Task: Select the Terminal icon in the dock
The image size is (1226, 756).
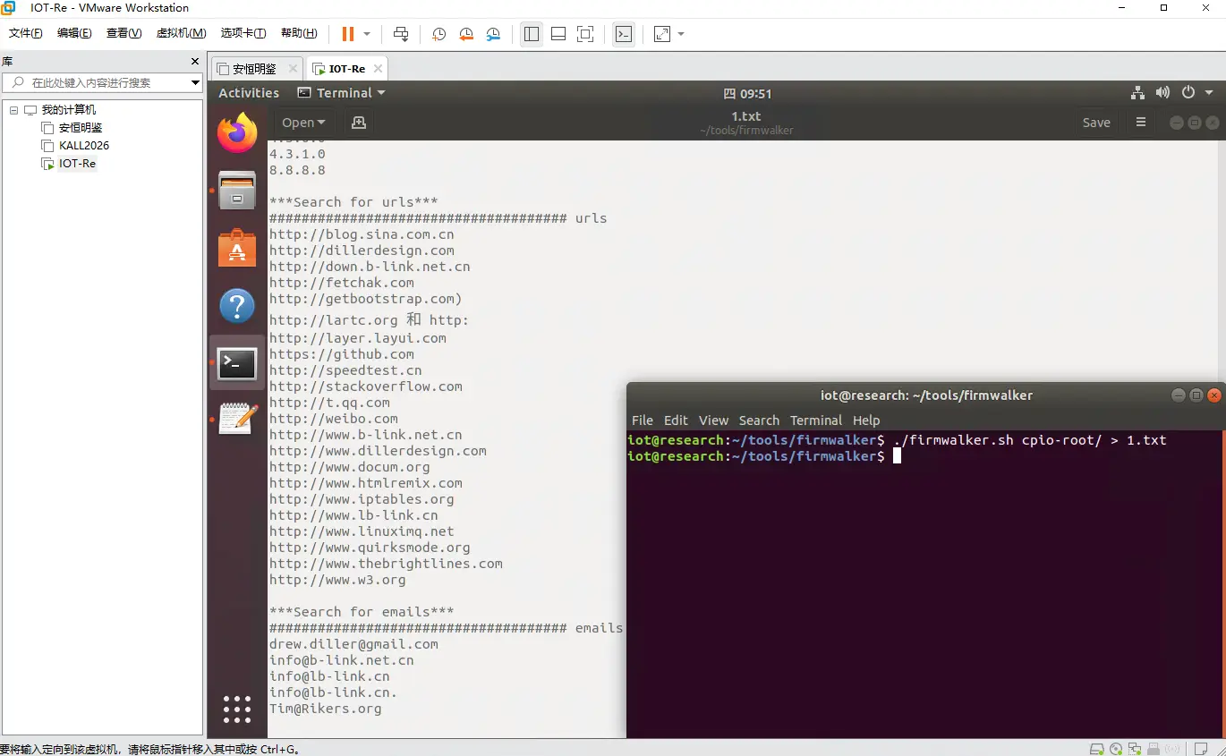Action: [237, 363]
